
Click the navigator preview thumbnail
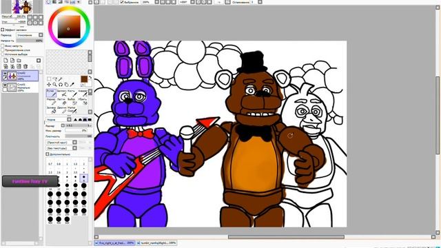click(x=22, y=7)
